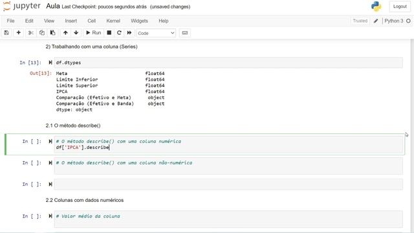Insert a cell below with plus icon
The image size is (414, 233).
19,33
